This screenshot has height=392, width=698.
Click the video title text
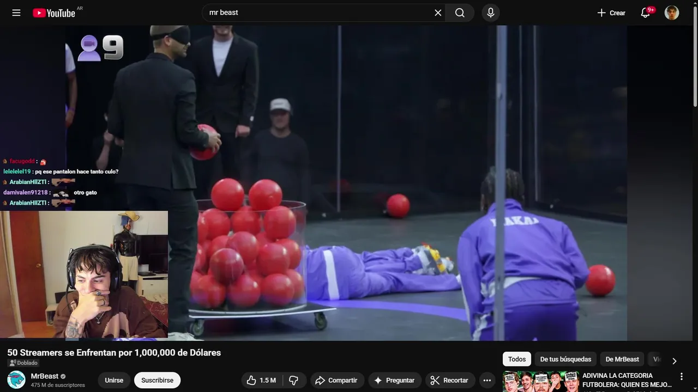(x=114, y=352)
